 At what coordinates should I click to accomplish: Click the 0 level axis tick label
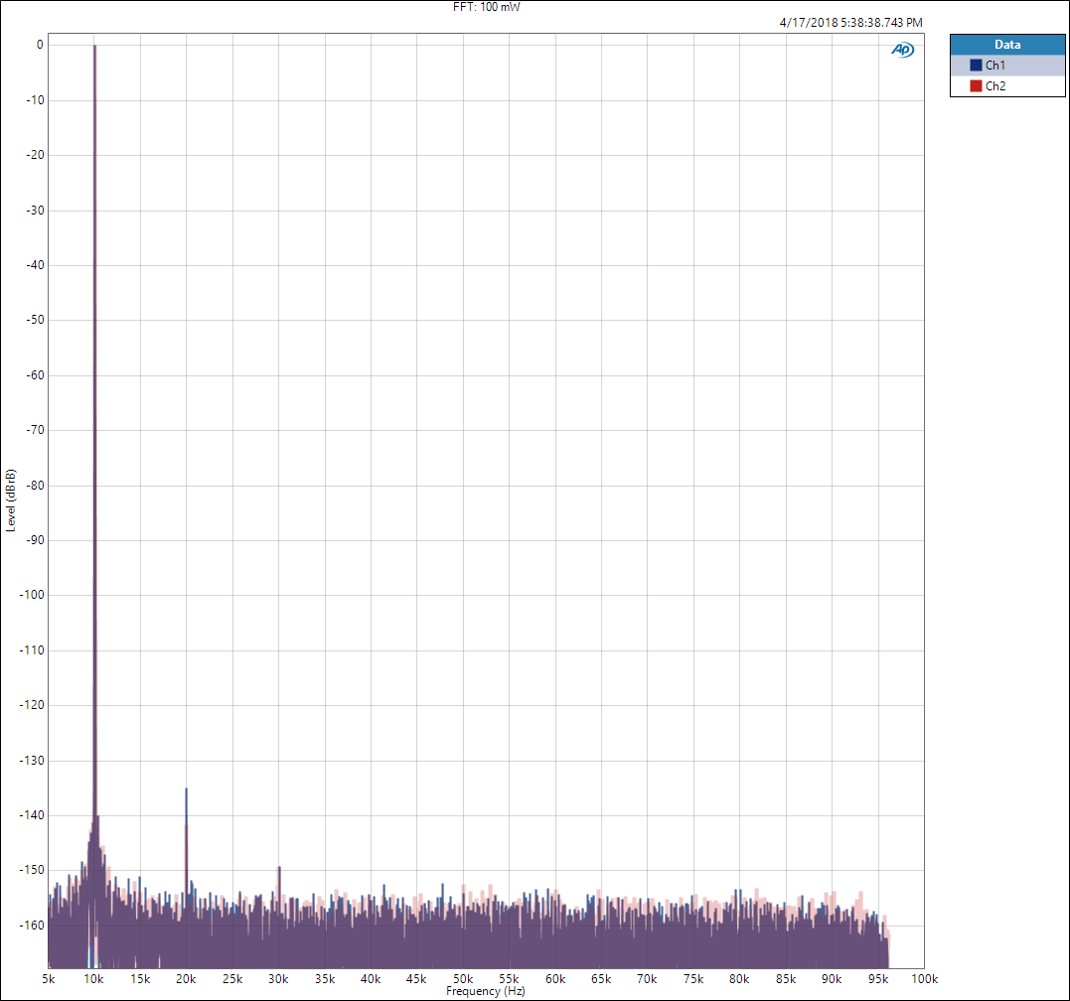tap(40, 45)
